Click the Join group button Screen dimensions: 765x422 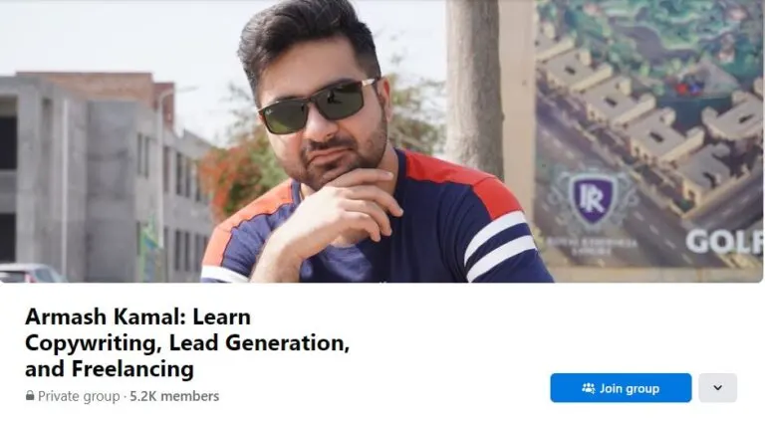point(621,388)
